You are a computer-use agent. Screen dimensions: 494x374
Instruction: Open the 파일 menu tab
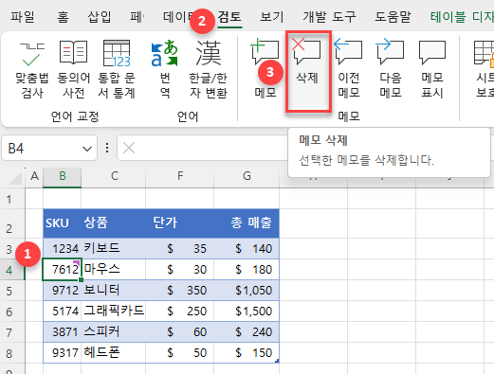[x=23, y=17]
